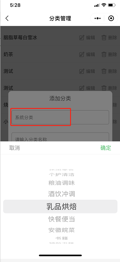Click edit icon in first 测试 row

click(82, 71)
